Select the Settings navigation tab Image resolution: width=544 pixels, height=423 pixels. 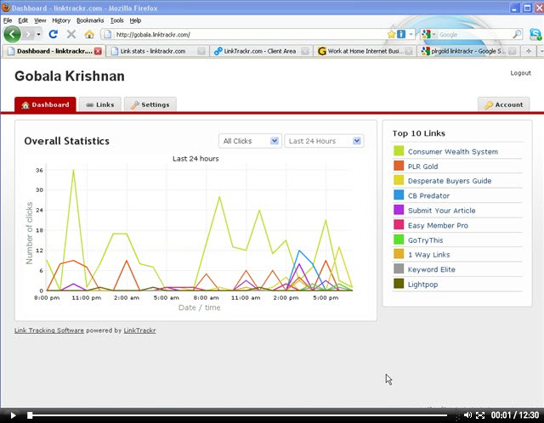point(150,104)
